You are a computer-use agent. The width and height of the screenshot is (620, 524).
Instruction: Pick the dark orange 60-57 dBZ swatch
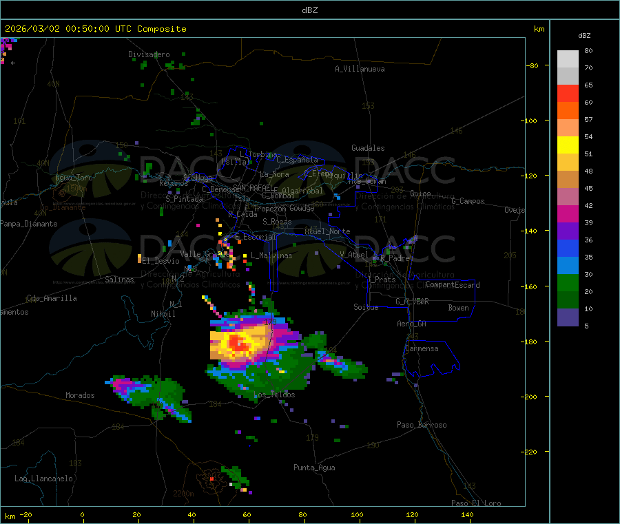[x=568, y=111]
